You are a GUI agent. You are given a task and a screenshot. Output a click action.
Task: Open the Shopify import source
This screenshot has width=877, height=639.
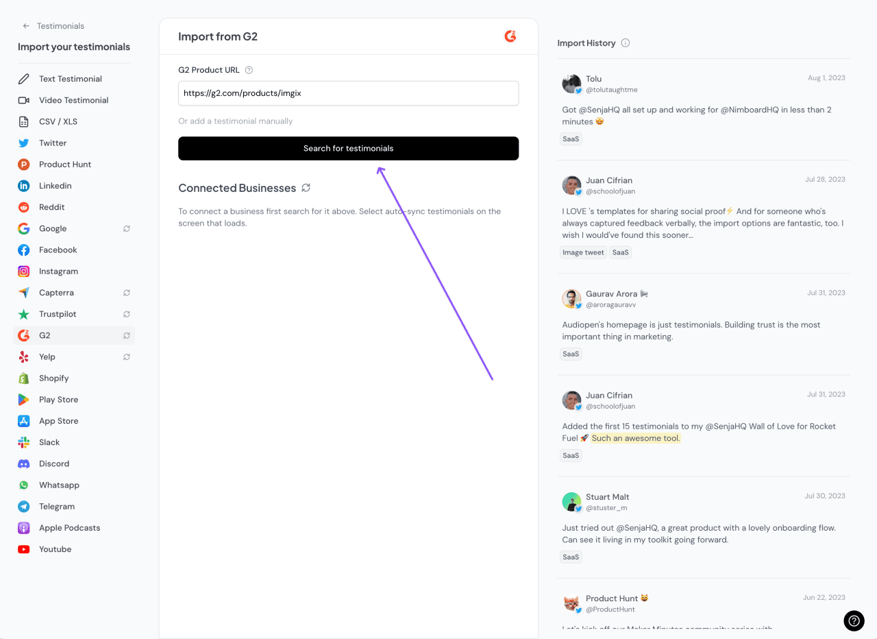point(75,378)
